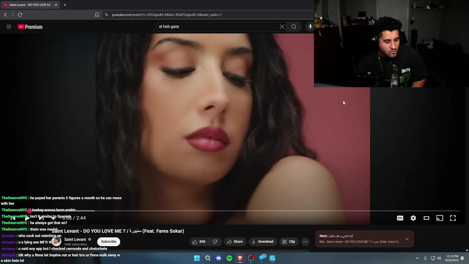Download the video
Viewport: 469px width, 264px height.
(x=262, y=242)
